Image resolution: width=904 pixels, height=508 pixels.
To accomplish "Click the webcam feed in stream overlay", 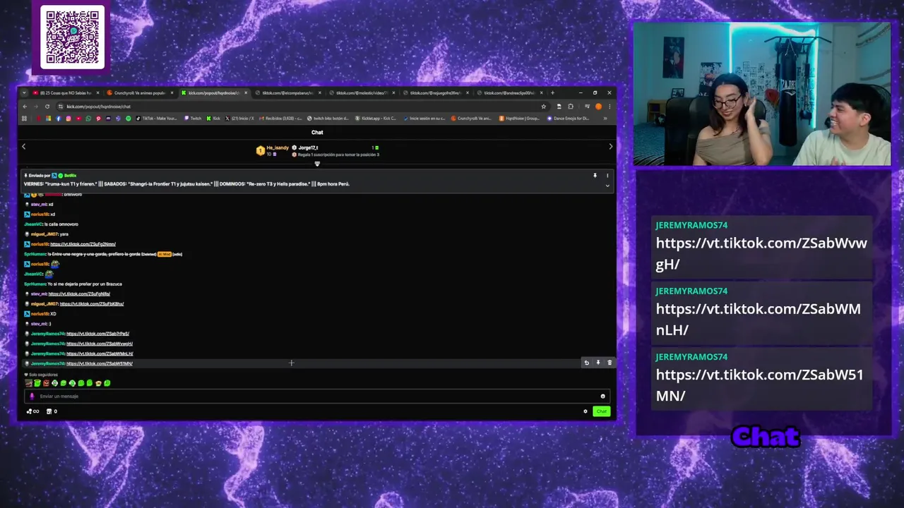I will [x=762, y=95].
